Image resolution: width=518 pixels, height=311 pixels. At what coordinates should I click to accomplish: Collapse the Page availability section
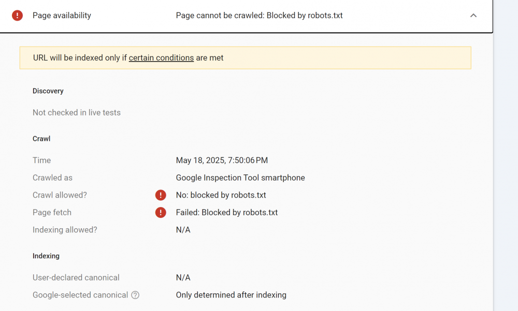tap(473, 16)
